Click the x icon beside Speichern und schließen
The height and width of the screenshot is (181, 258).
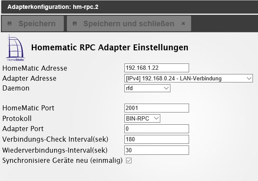click(183, 24)
